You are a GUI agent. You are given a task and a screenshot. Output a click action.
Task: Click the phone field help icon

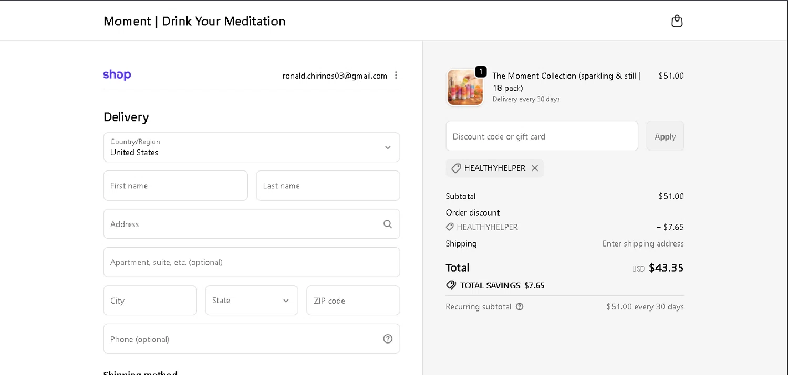point(388,339)
